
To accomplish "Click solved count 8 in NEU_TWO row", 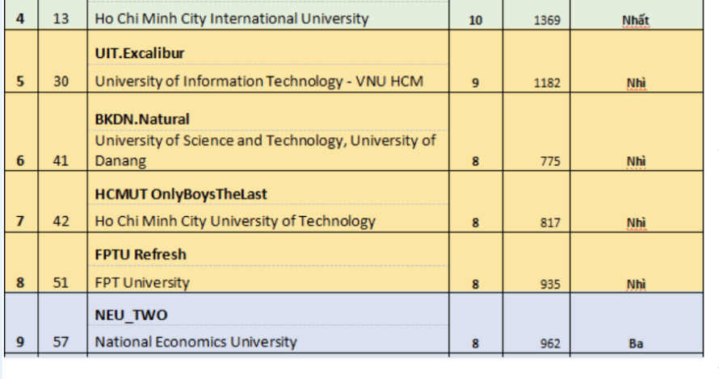I will point(476,344).
